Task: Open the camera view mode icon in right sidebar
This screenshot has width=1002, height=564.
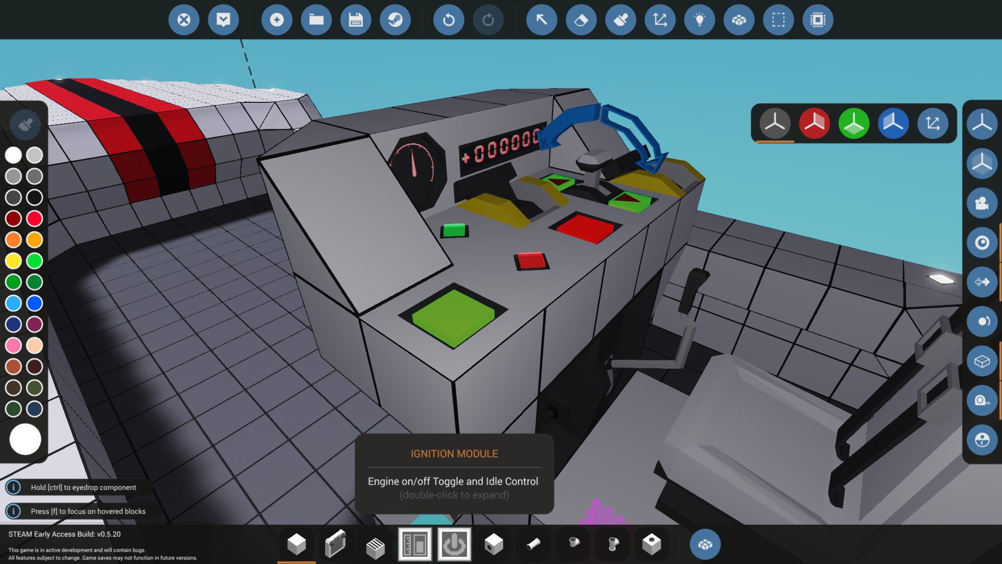Action: [982, 203]
